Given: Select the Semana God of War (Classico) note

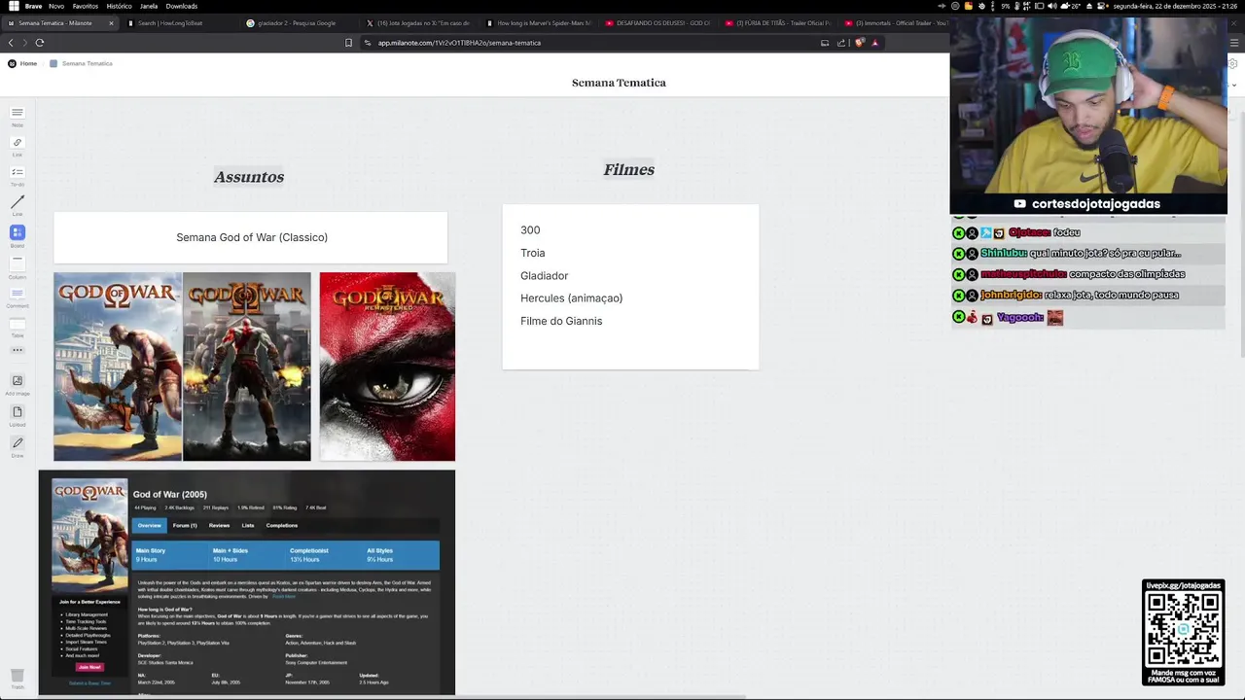Looking at the screenshot, I should (251, 237).
